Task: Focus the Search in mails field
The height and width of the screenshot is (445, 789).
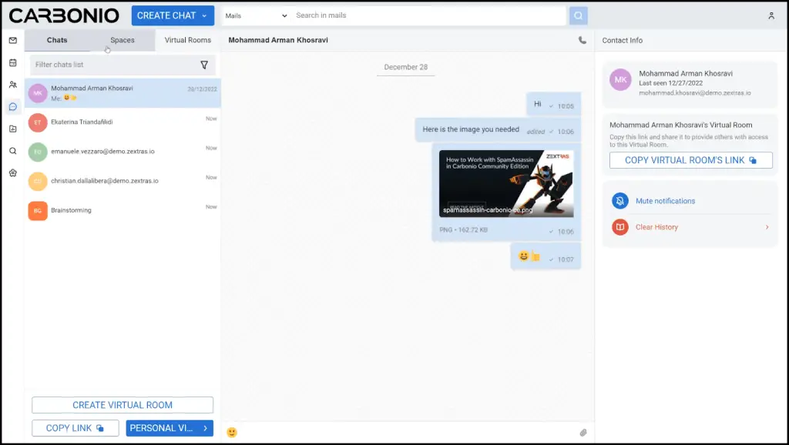Action: 429,15
